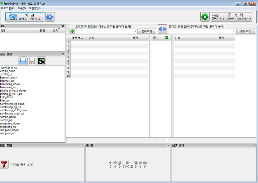Open configuration file icon

(x=23, y=61)
